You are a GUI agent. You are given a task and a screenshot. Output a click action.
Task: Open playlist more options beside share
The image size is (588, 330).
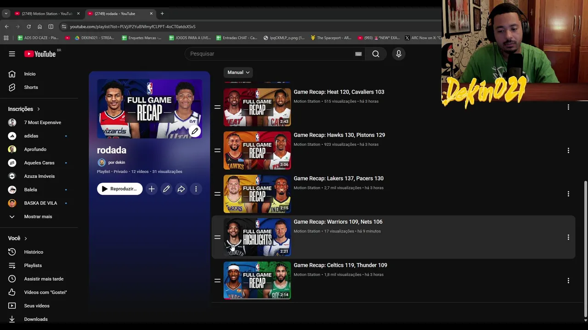[x=196, y=189]
